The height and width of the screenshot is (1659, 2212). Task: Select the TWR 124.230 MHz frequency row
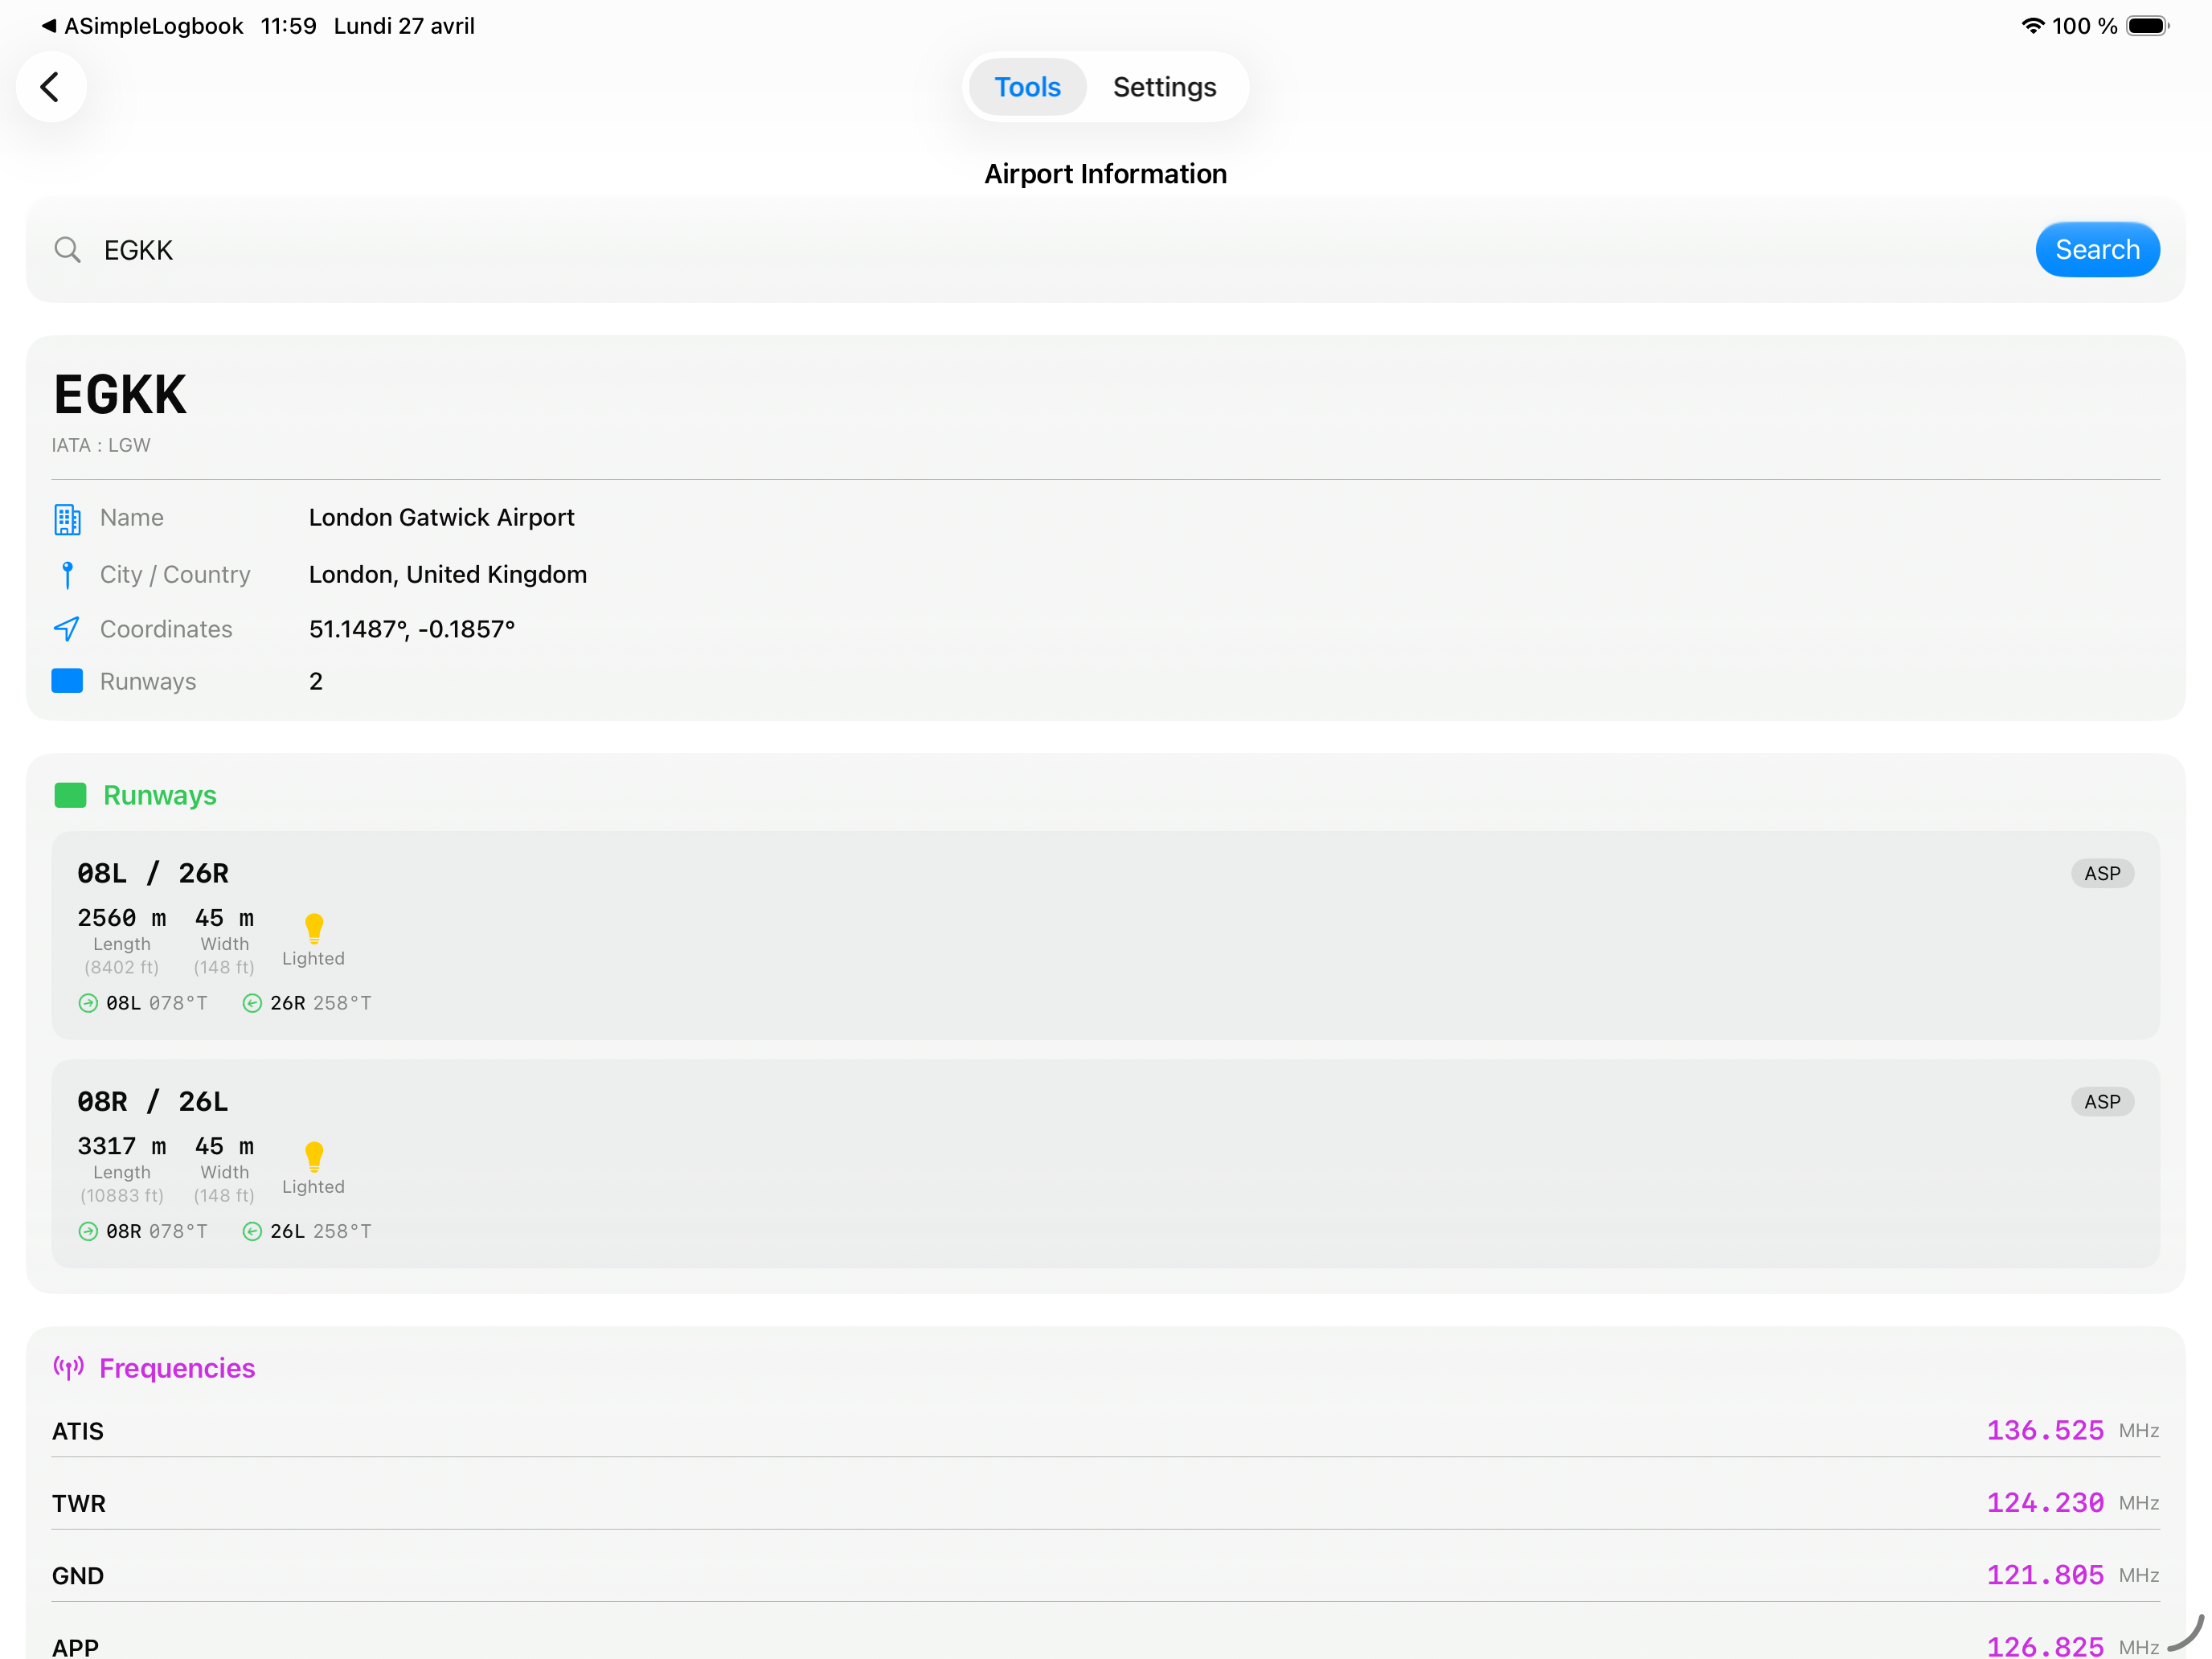(1105, 1503)
